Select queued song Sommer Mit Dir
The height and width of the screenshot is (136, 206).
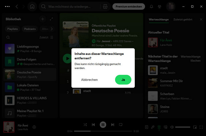(174, 83)
